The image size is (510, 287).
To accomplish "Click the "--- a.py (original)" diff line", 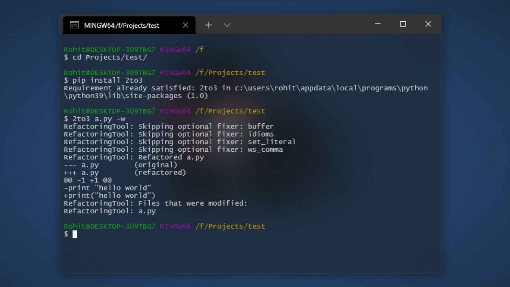I will [121, 165].
